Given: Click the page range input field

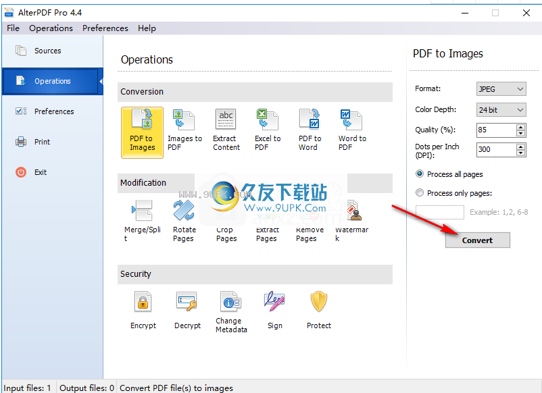Looking at the screenshot, I should point(440,212).
